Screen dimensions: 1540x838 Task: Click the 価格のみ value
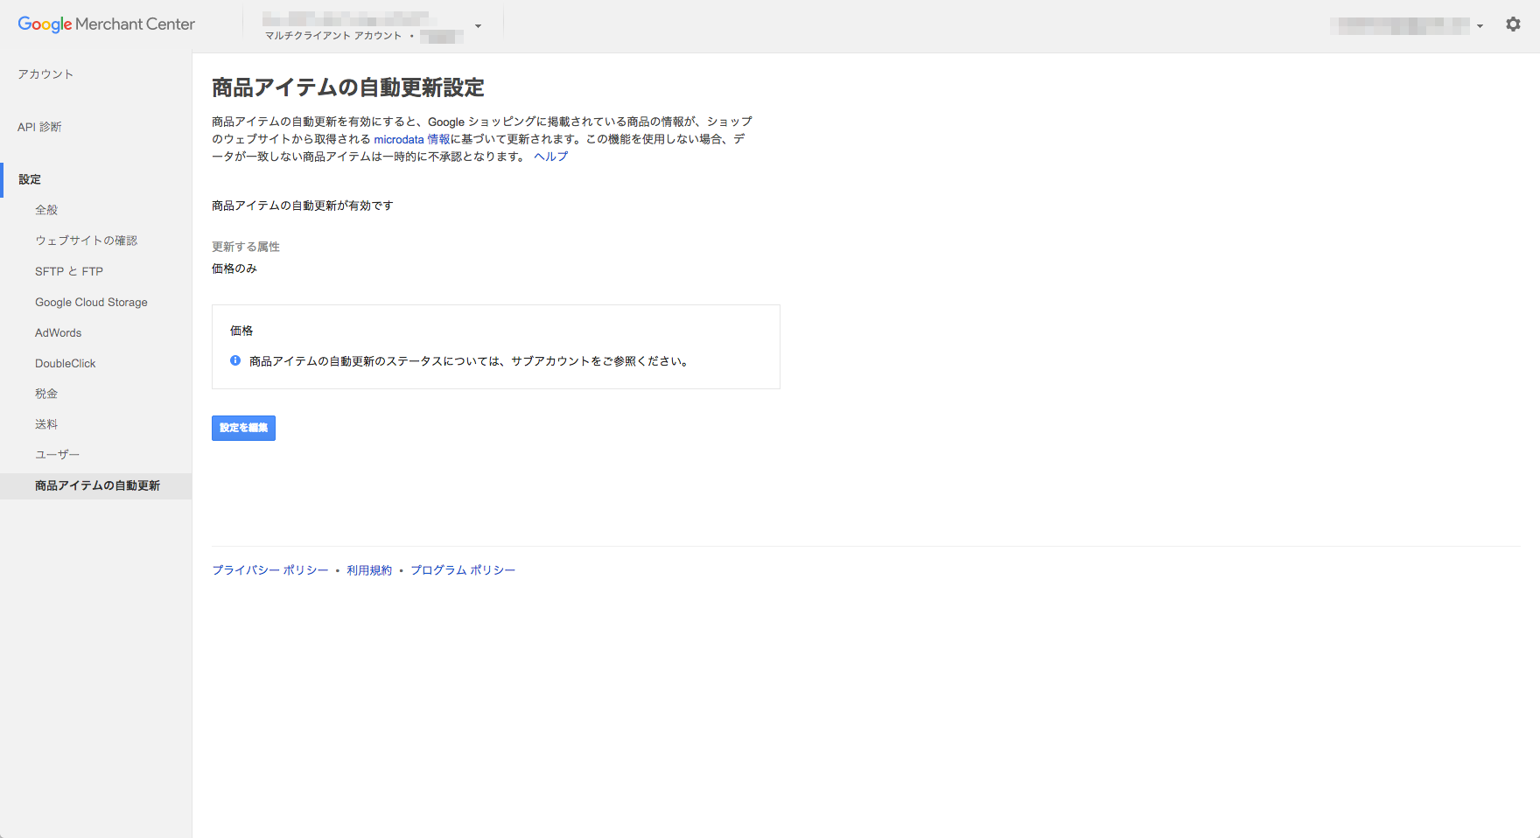tap(234, 269)
